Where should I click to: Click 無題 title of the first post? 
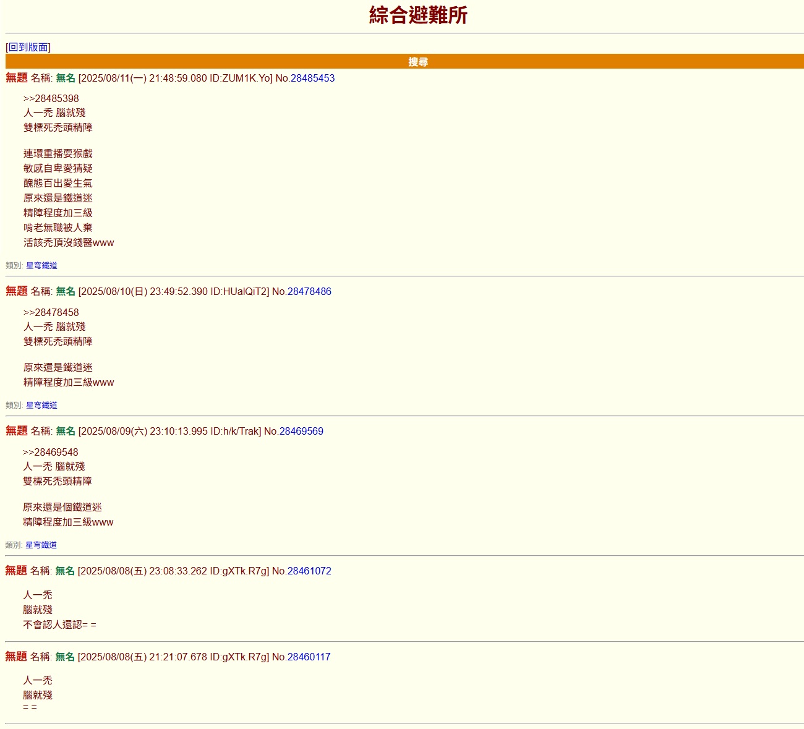click(x=17, y=77)
